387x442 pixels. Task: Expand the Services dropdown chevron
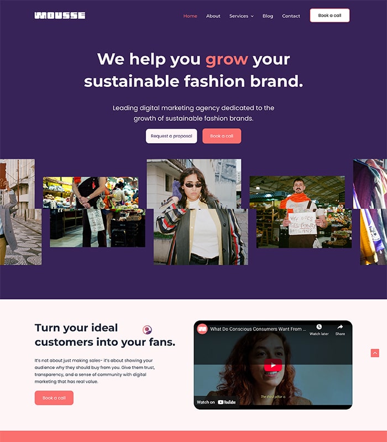[252, 17]
